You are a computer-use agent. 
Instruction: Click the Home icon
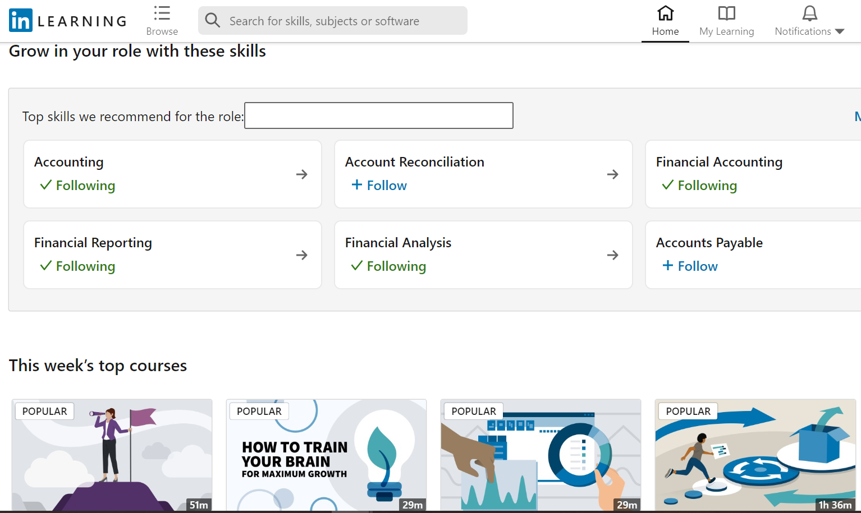coord(665,13)
